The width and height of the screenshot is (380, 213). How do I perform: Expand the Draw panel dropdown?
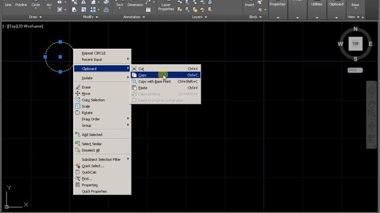tap(36, 17)
